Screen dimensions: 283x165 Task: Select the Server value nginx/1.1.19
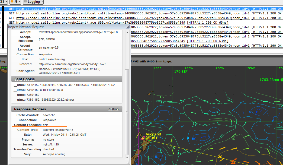(x=51, y=144)
